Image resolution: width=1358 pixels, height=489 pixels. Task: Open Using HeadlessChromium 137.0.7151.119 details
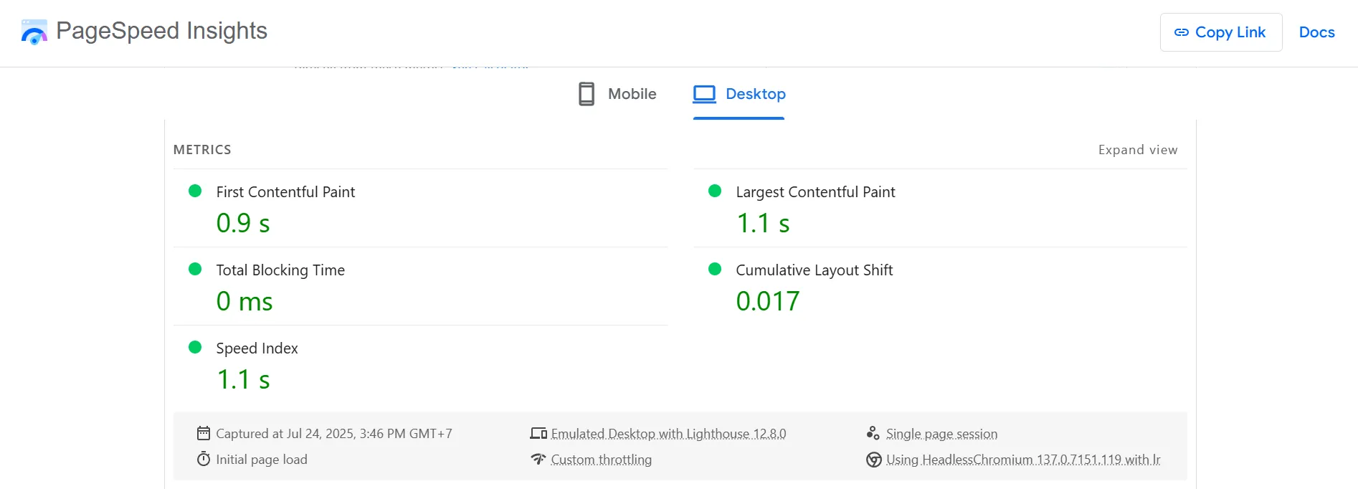(x=1023, y=460)
